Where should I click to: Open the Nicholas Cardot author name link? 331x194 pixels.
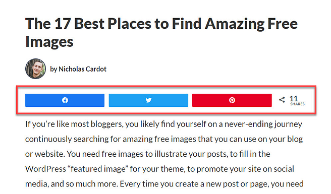[x=83, y=69]
